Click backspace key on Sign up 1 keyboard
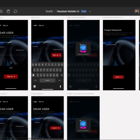This screenshot has height=140, width=140. 62,75
